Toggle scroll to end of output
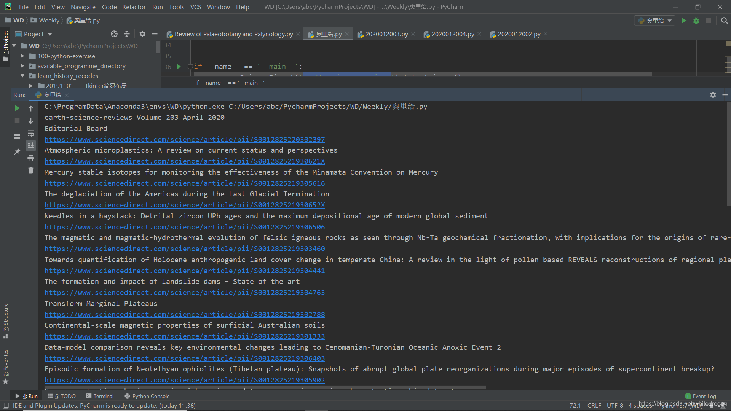The height and width of the screenshot is (411, 731). click(31, 146)
